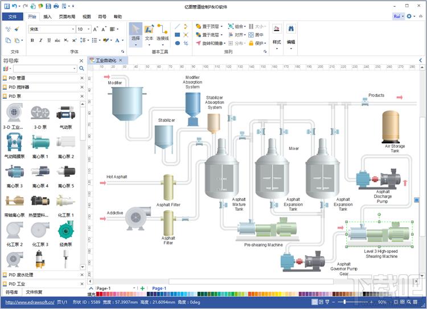Open the edrawsoft.cn website link
Viewport: 427px width, 309px height.
tap(30, 302)
